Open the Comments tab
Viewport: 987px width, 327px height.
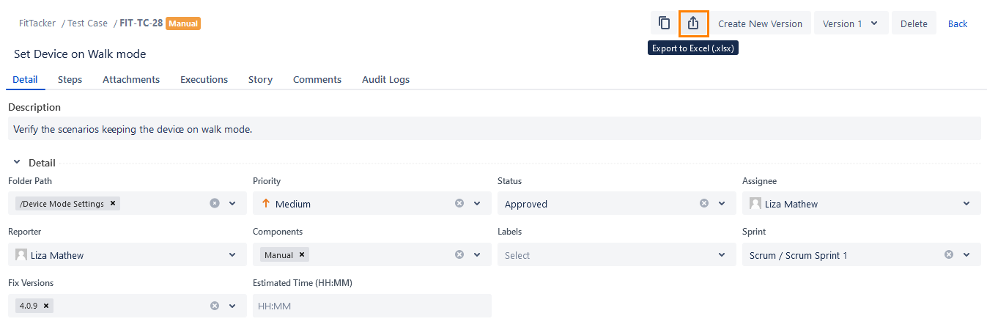(317, 79)
